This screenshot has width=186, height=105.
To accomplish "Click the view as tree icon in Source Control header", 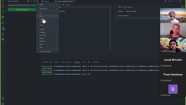I will coord(28,1).
